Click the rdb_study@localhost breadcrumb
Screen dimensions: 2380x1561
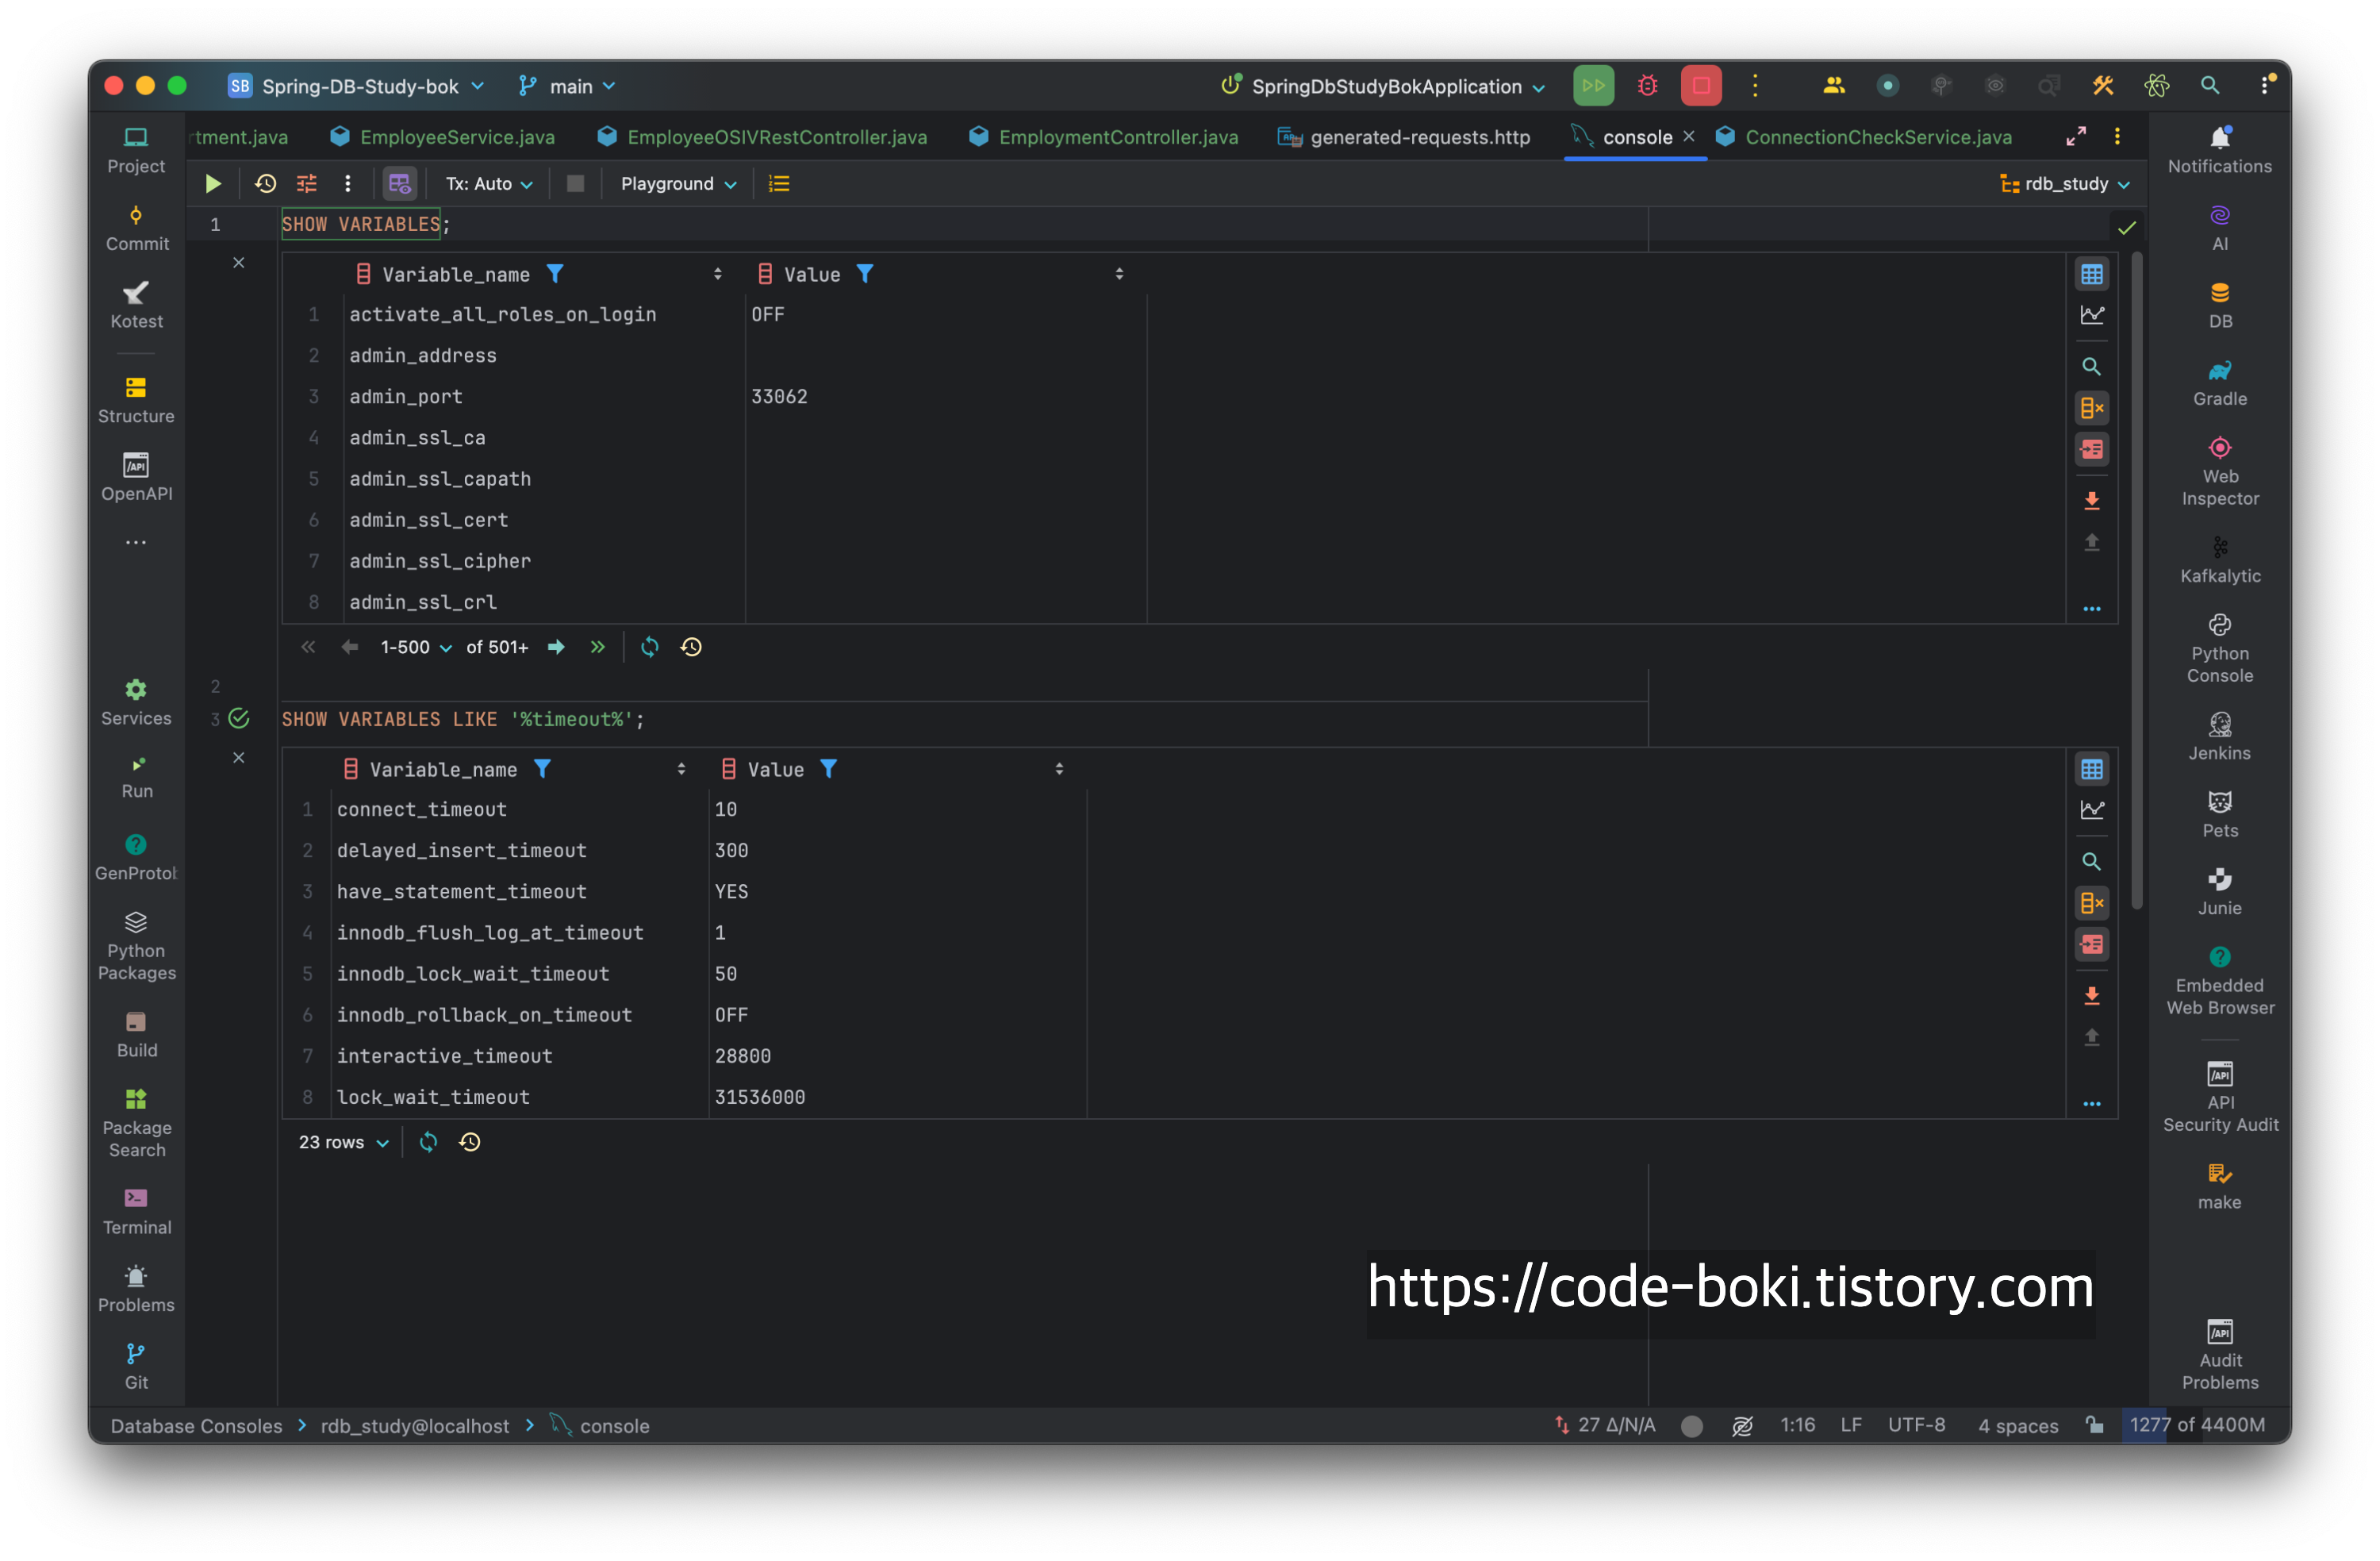414,1426
